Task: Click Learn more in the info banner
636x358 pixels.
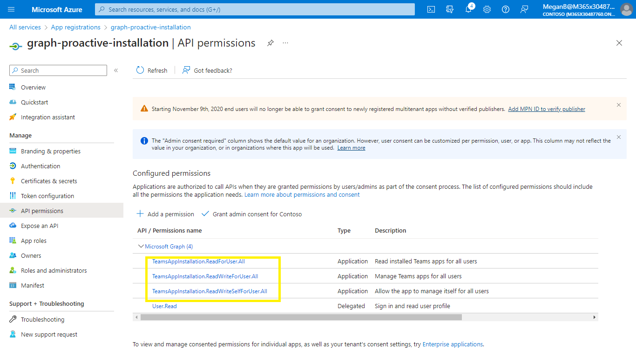Action: (x=351, y=148)
